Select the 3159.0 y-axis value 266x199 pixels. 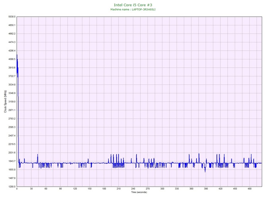point(12,101)
